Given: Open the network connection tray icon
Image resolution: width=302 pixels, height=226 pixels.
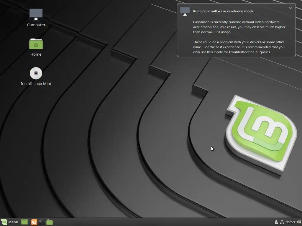Looking at the screenshot, I should click(x=282, y=222).
